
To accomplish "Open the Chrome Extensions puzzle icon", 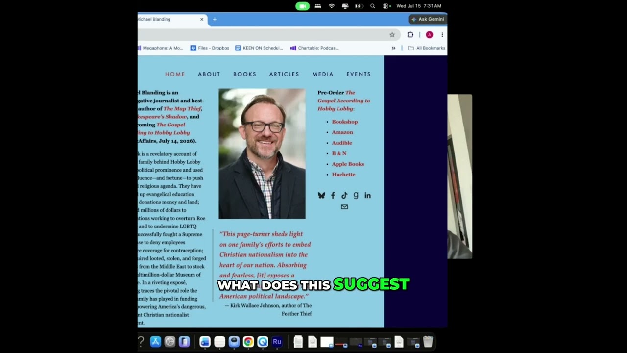I will pyautogui.click(x=410, y=35).
